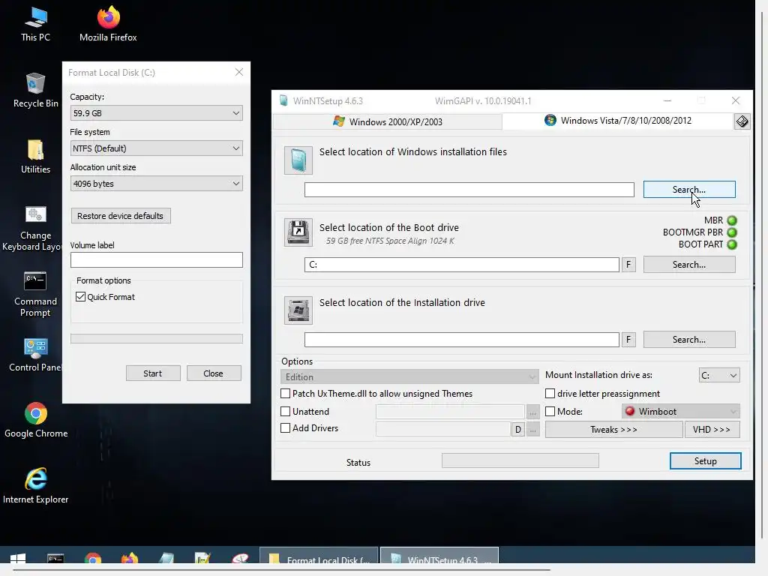This screenshot has width=768, height=576.
Task: Click the D button next to Add Drivers
Action: [x=517, y=430]
